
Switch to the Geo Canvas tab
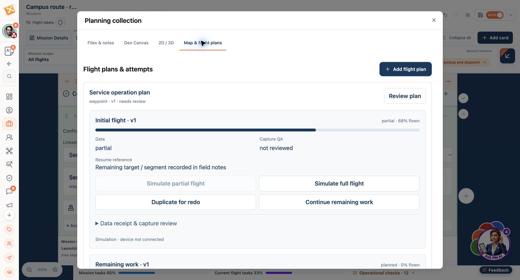point(136,43)
